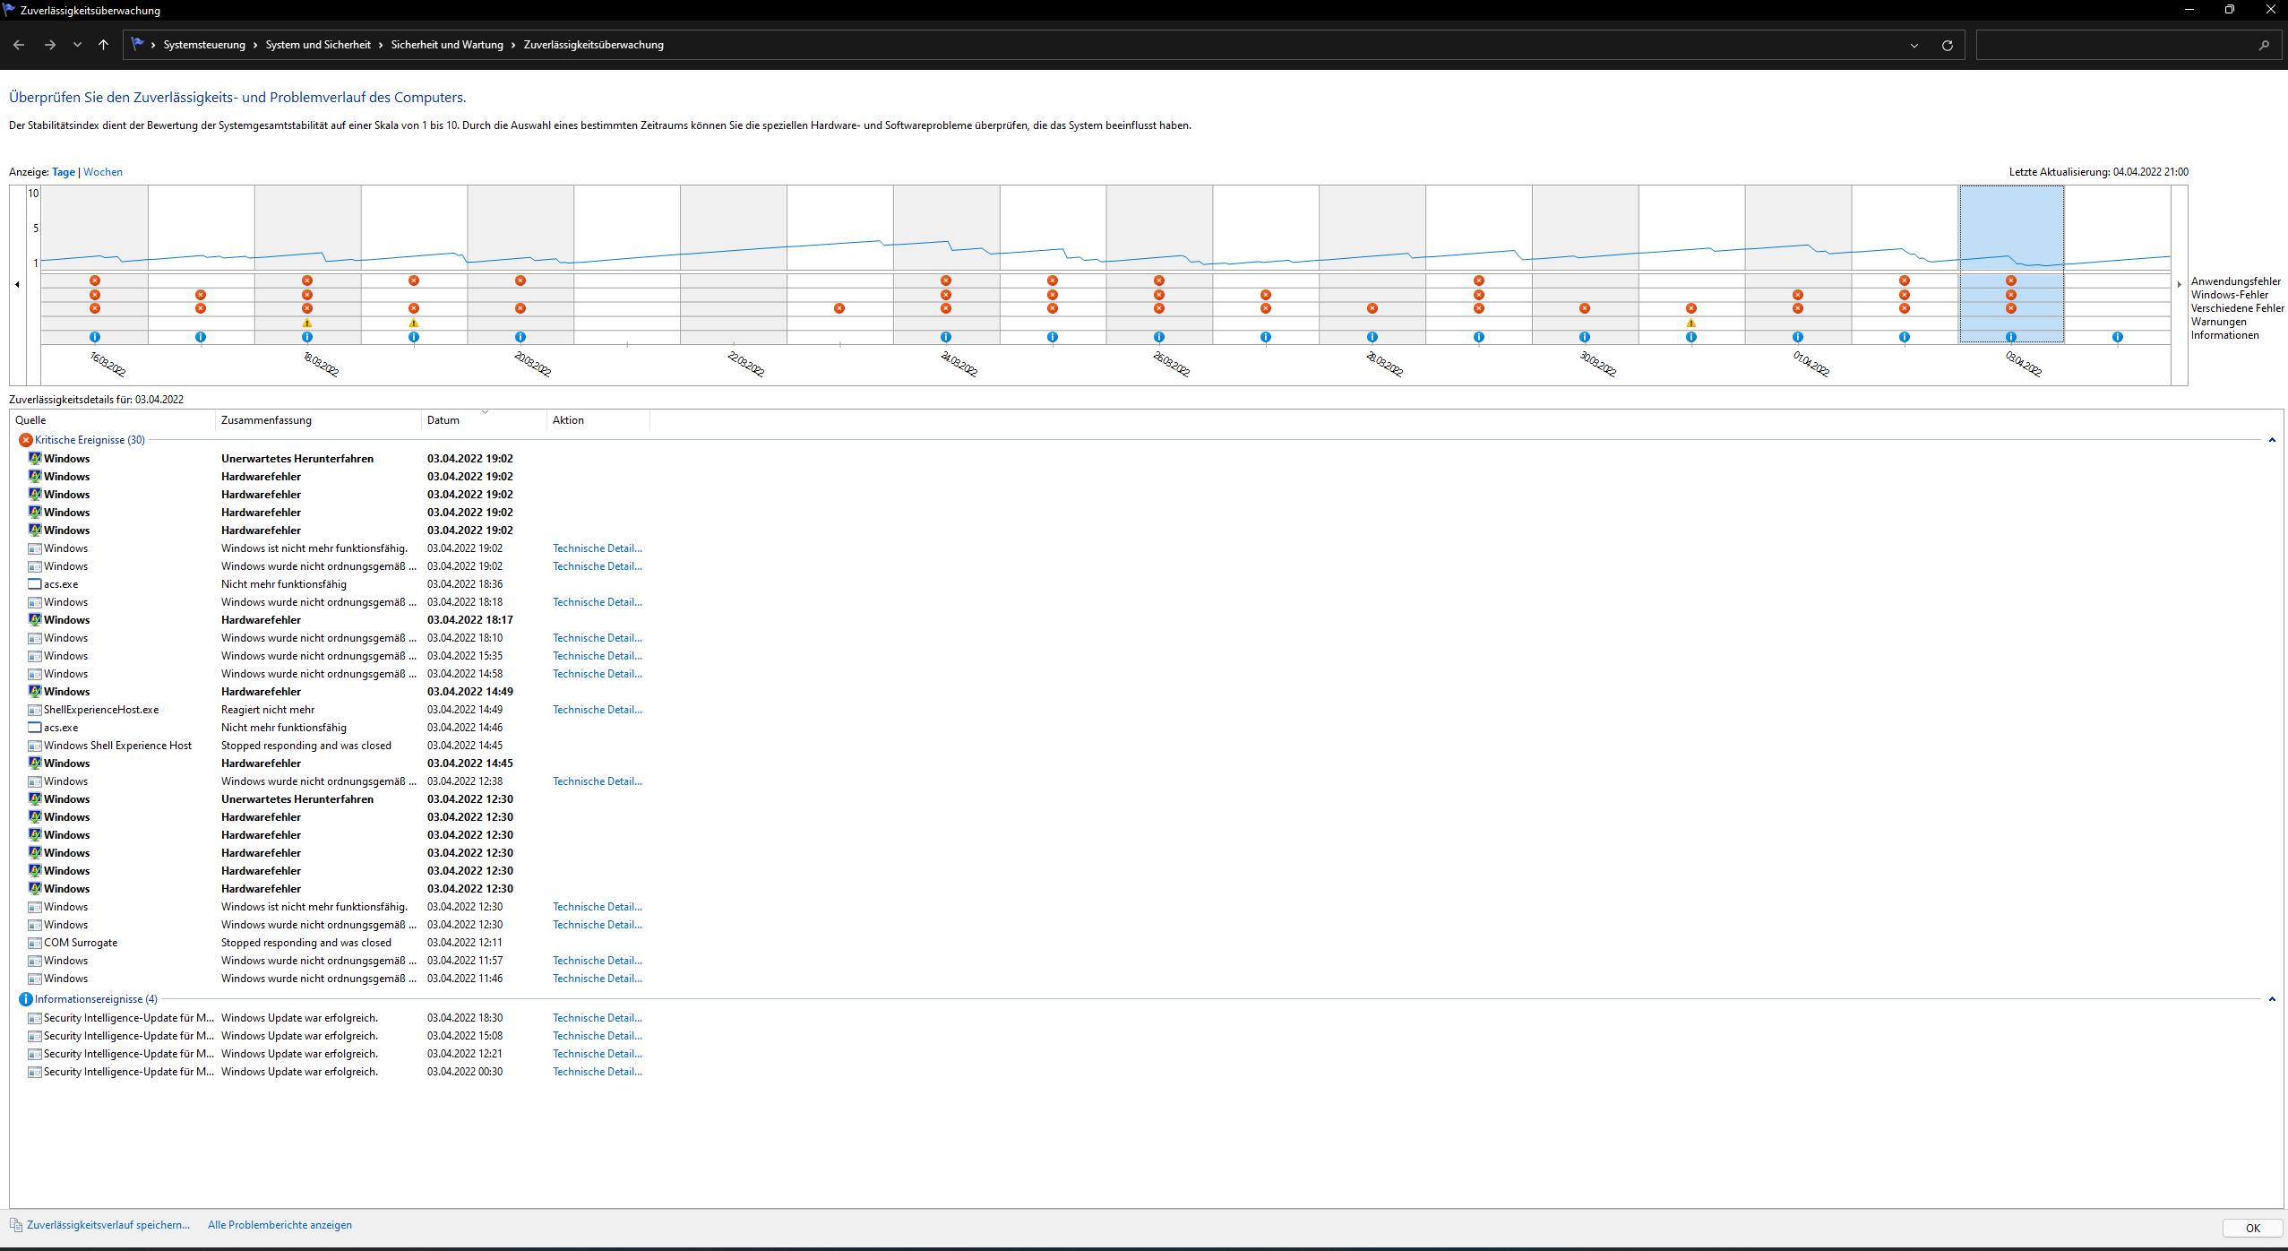The width and height of the screenshot is (2288, 1251).
Task: Collapse the Kritische Ereignisse group
Action: click(2272, 440)
